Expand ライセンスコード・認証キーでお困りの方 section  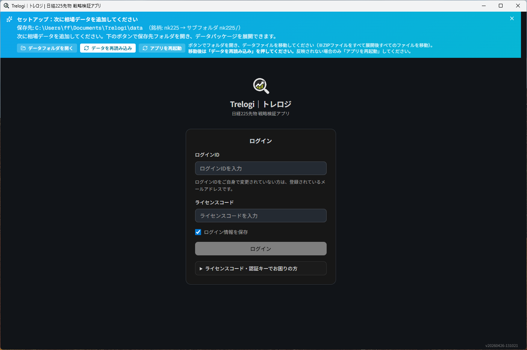[261, 269]
